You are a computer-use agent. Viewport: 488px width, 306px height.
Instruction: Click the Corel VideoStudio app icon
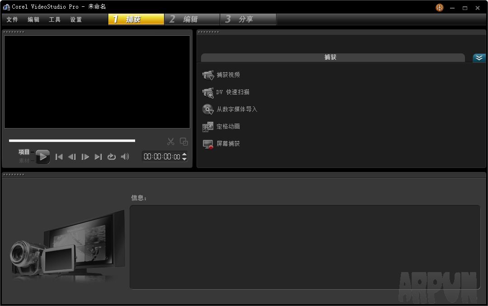tap(5, 7)
